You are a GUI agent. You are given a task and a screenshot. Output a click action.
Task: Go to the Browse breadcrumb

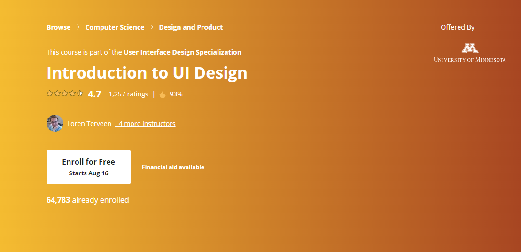[x=58, y=27]
